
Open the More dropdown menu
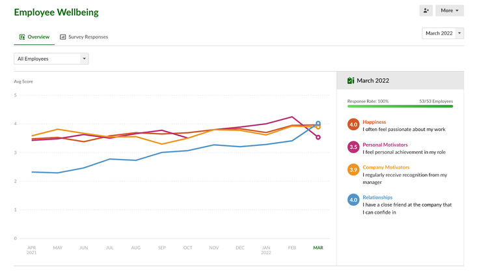click(450, 10)
